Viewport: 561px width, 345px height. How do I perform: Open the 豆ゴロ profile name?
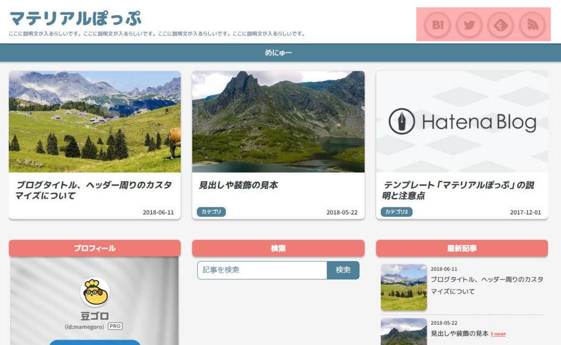click(x=94, y=316)
